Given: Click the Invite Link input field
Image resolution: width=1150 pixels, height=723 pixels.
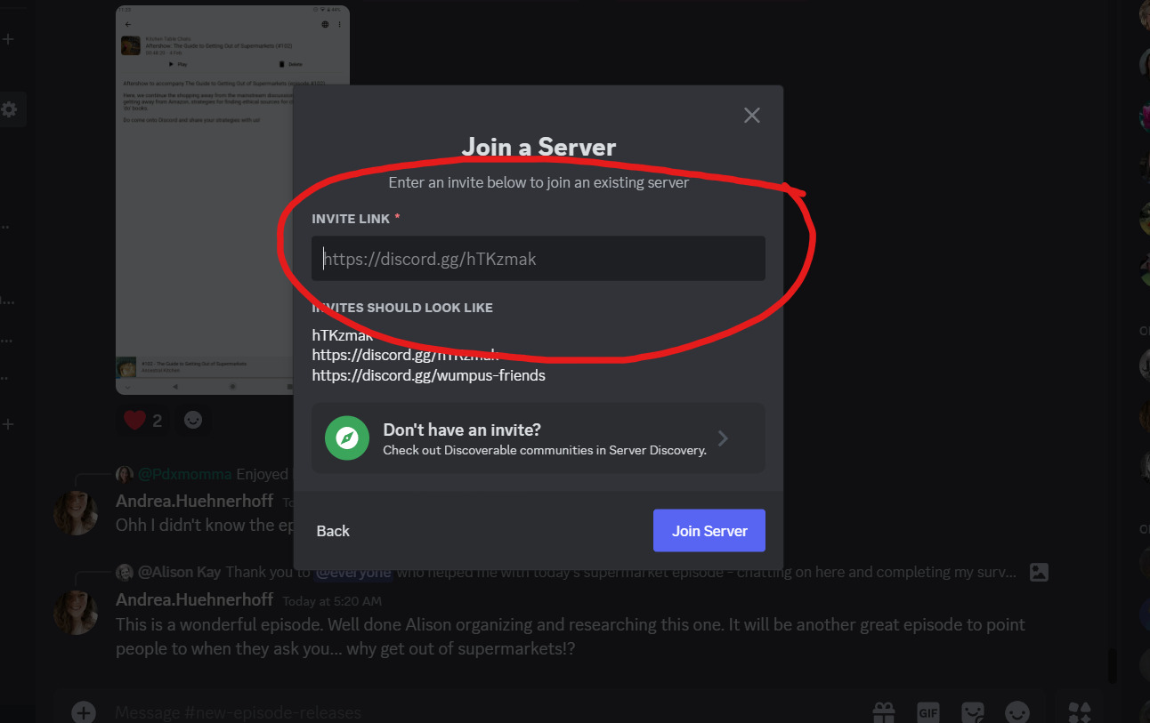Looking at the screenshot, I should tap(539, 259).
